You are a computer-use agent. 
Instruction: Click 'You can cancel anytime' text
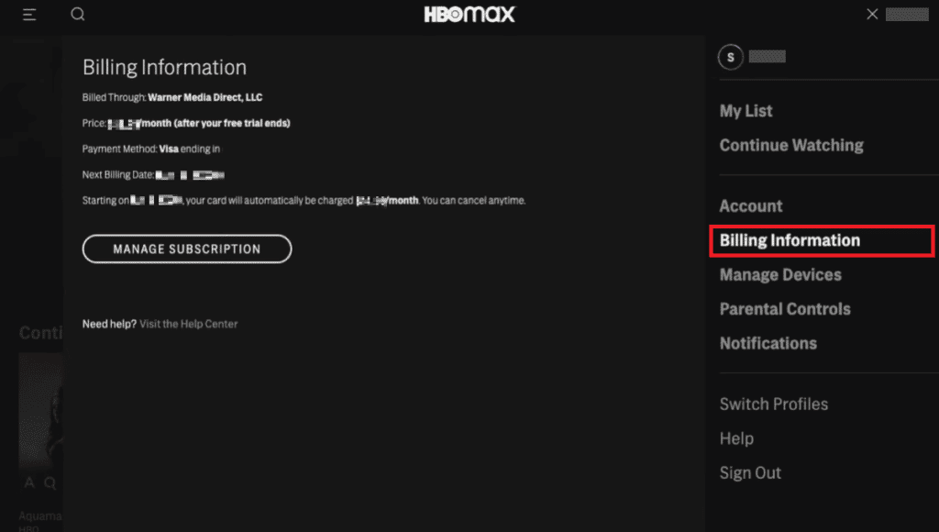(x=474, y=201)
